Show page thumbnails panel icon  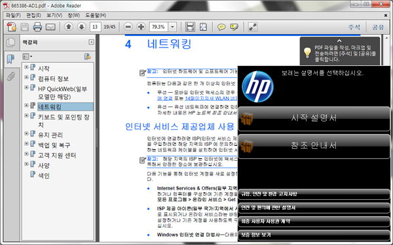(10, 42)
